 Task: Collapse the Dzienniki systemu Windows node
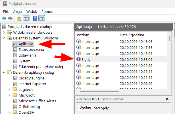click(x=4, y=38)
